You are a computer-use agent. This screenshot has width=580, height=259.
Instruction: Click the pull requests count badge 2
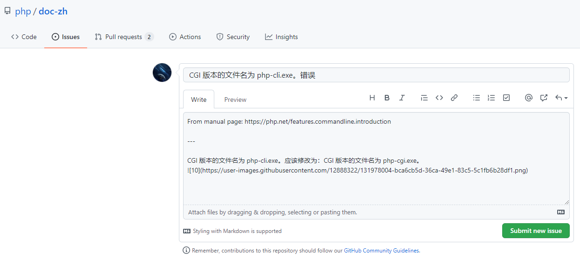(149, 37)
